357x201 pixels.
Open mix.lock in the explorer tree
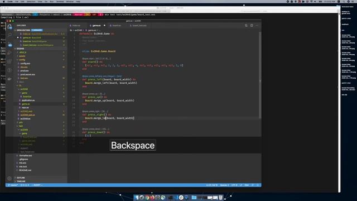tap(23, 166)
